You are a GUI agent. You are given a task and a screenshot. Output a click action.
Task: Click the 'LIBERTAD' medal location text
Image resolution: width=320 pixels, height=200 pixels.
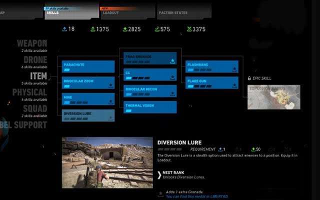coord(219,196)
